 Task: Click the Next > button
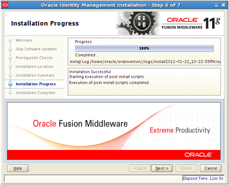[162, 168]
